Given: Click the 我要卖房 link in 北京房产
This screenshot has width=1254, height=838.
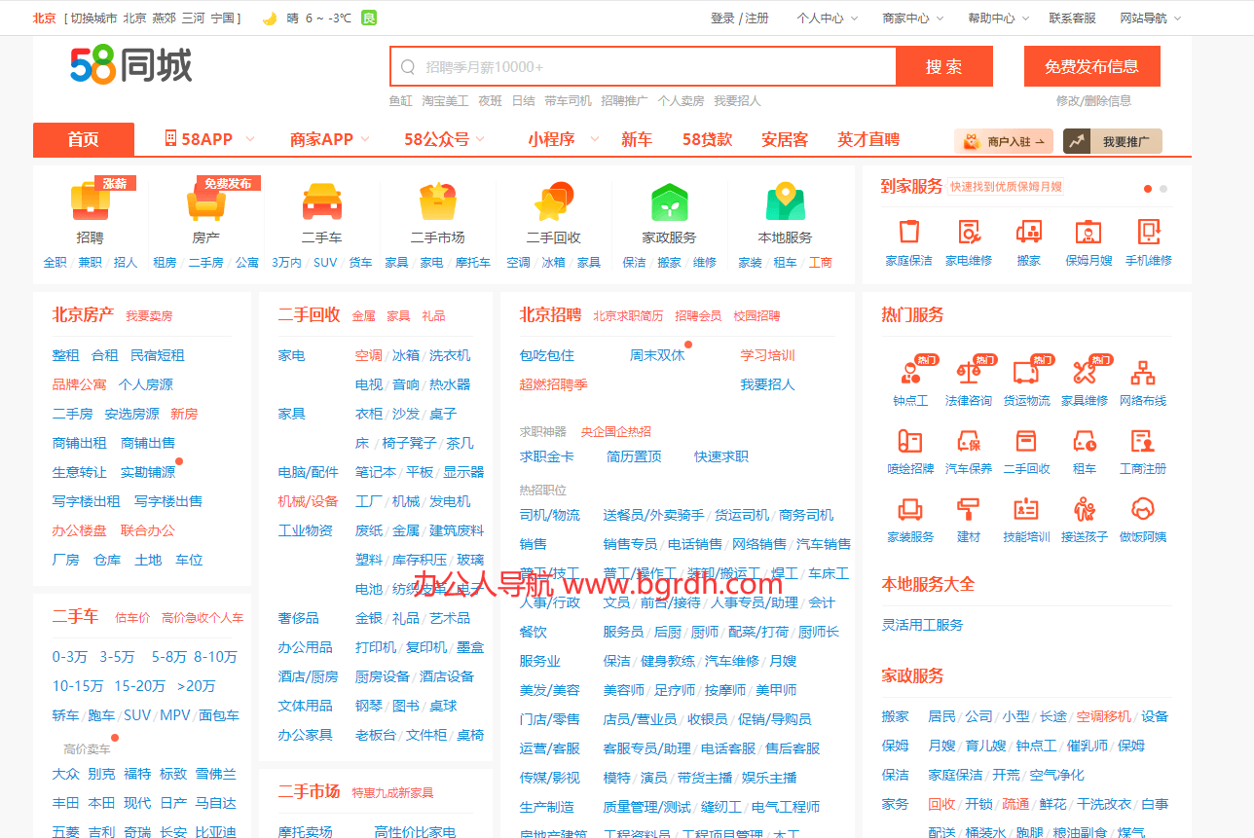Looking at the screenshot, I should (x=149, y=316).
